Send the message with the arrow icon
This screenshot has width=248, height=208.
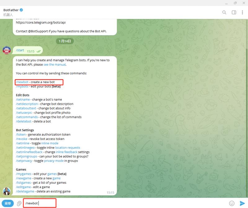[x=242, y=203]
